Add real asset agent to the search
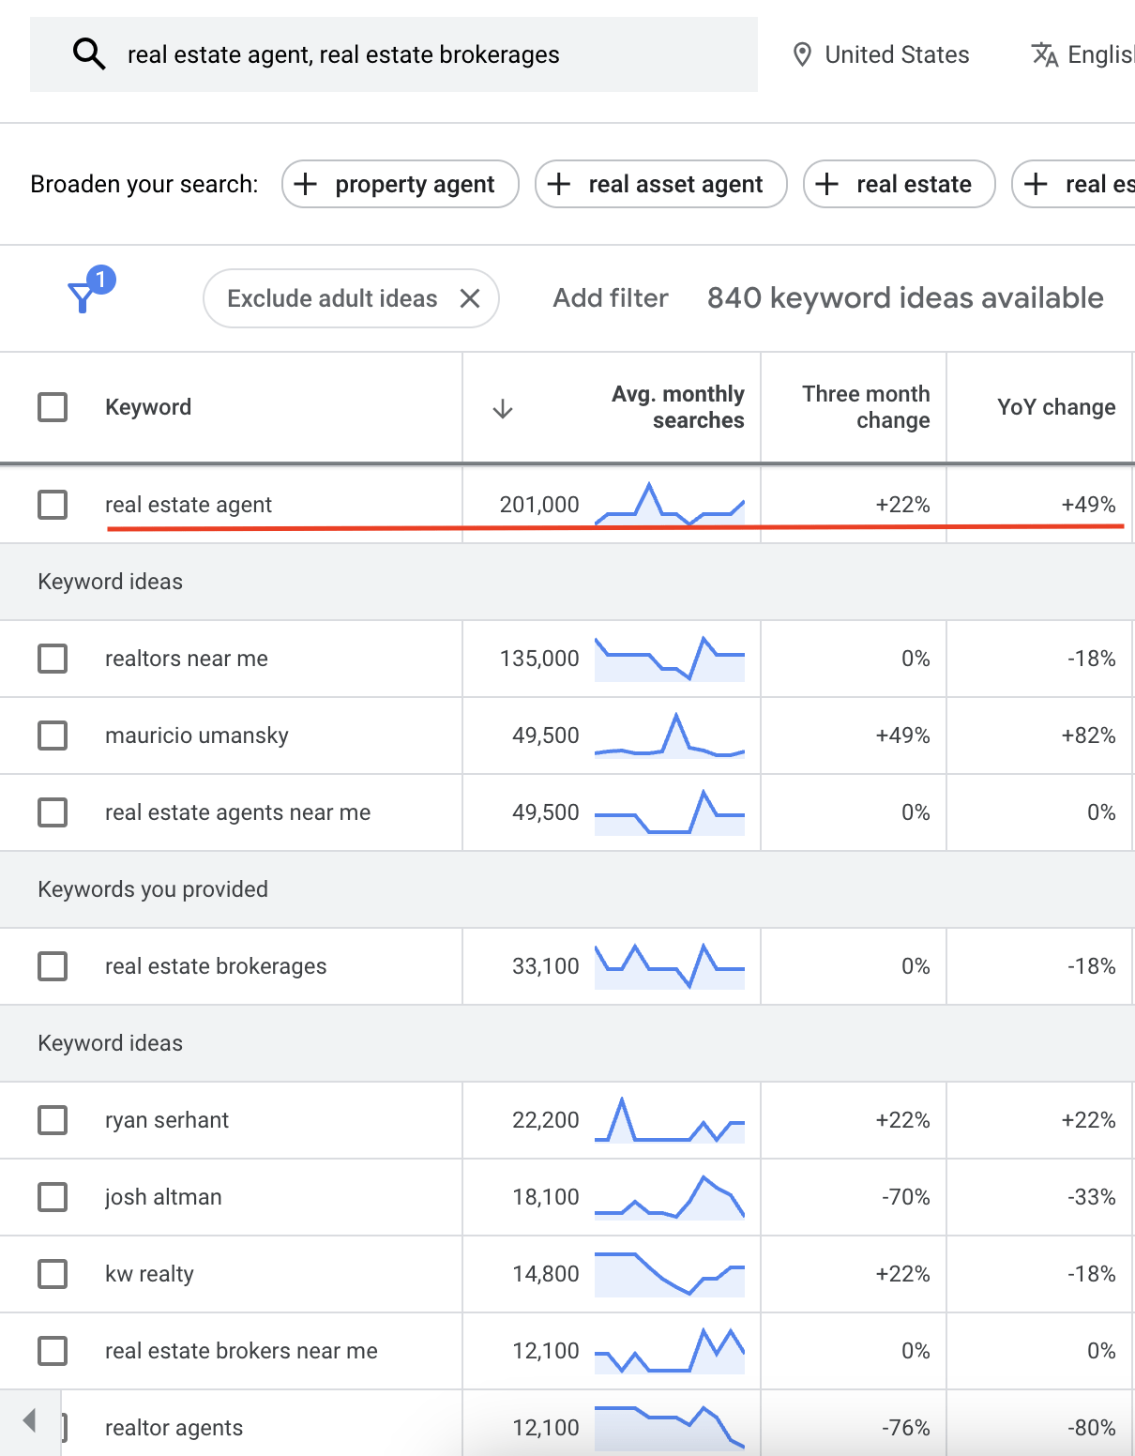Viewport: 1135px width, 1456px height. (x=659, y=184)
